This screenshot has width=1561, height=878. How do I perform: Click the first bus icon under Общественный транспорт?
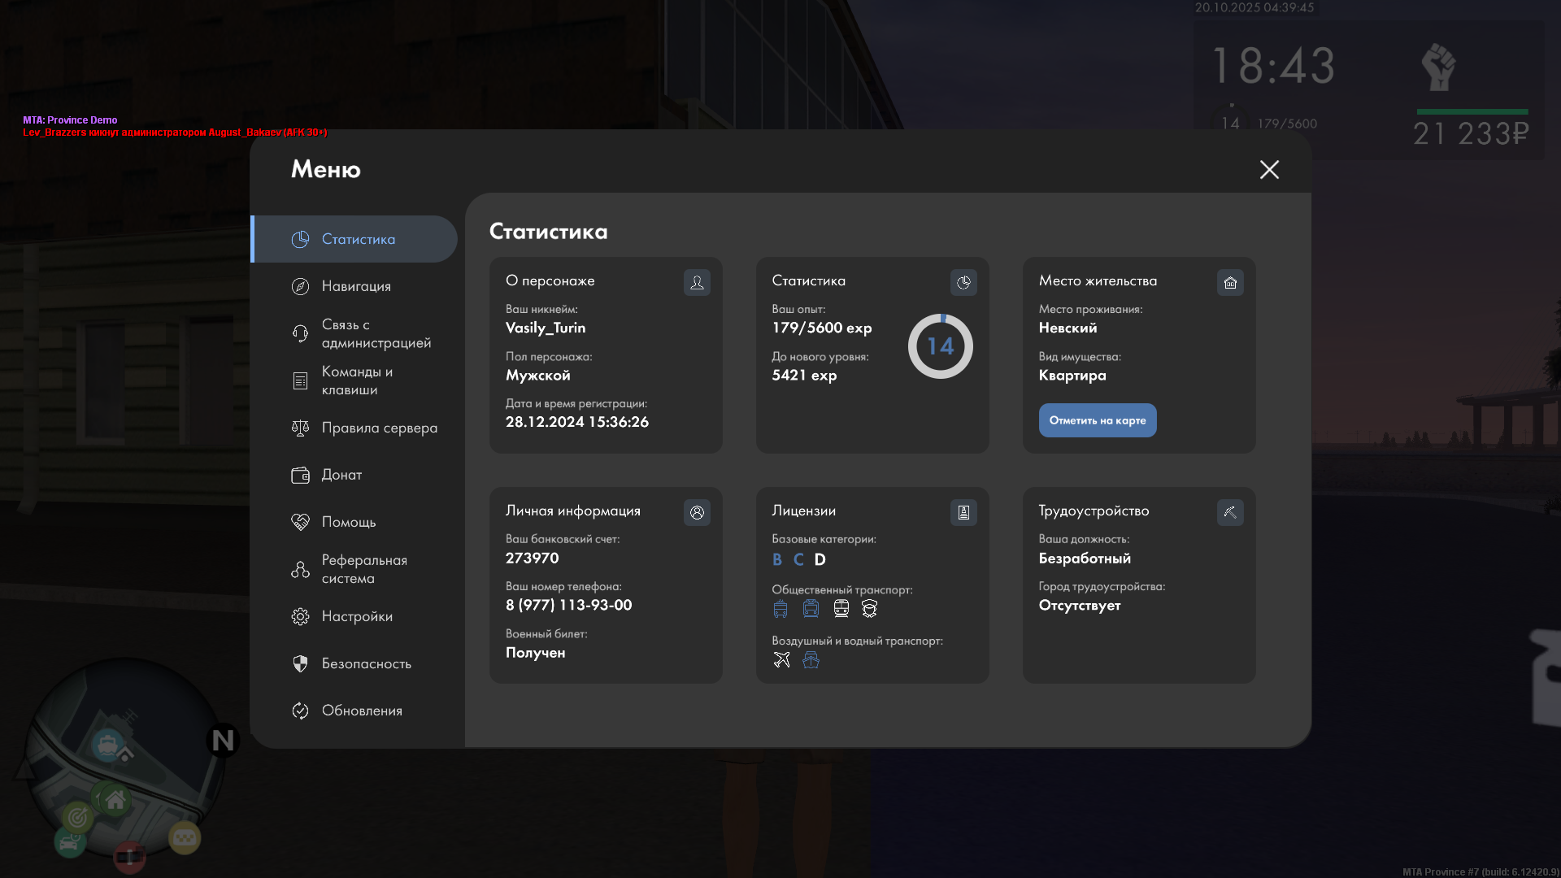click(x=780, y=609)
